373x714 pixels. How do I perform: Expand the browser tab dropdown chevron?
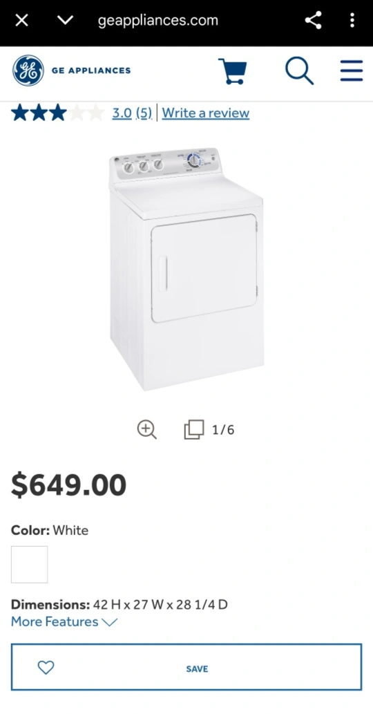[66, 20]
